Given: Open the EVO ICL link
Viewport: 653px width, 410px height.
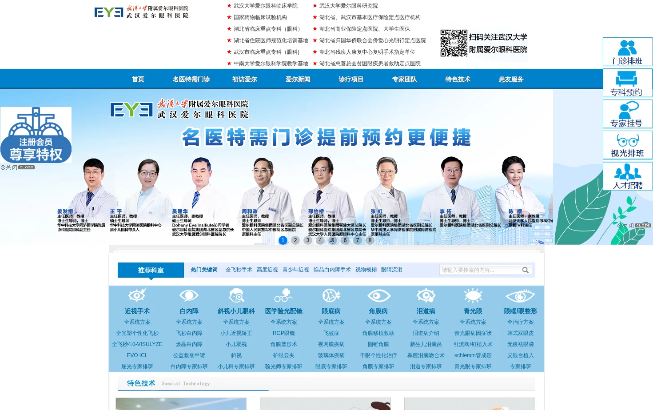Looking at the screenshot, I should pyautogui.click(x=137, y=355).
